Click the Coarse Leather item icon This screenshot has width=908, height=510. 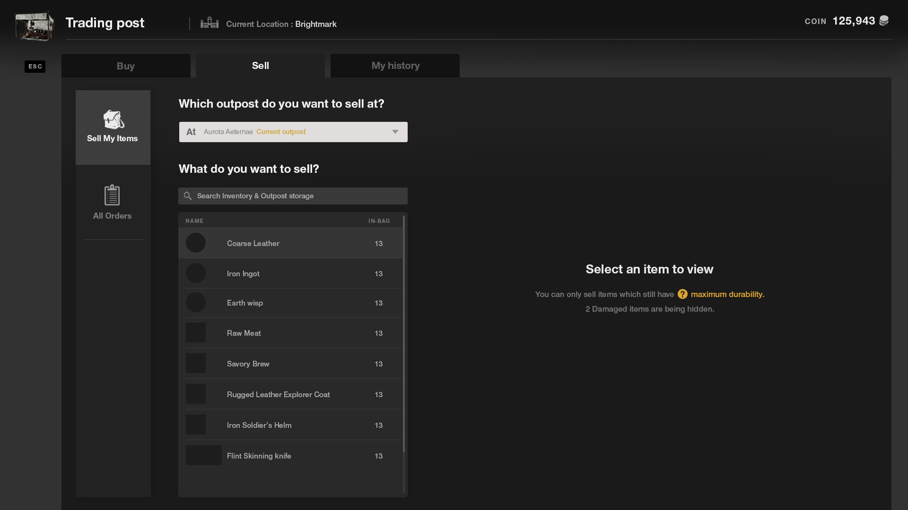pos(196,243)
